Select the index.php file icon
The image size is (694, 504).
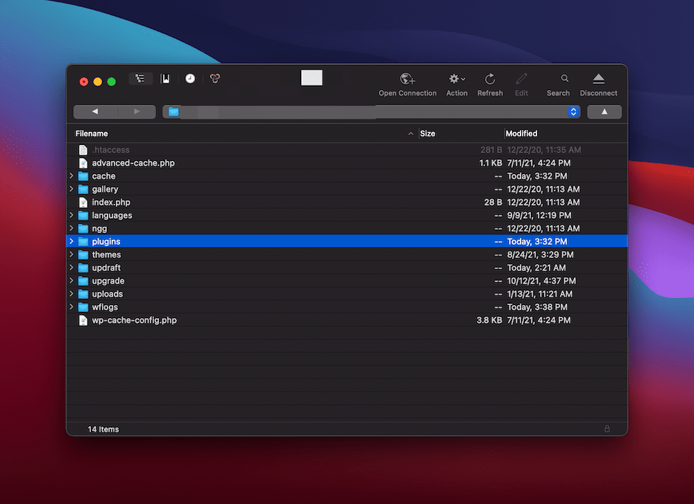(x=83, y=202)
